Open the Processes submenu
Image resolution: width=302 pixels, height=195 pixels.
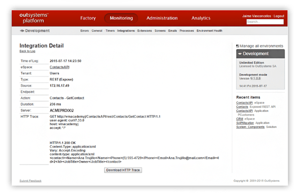[187, 31]
